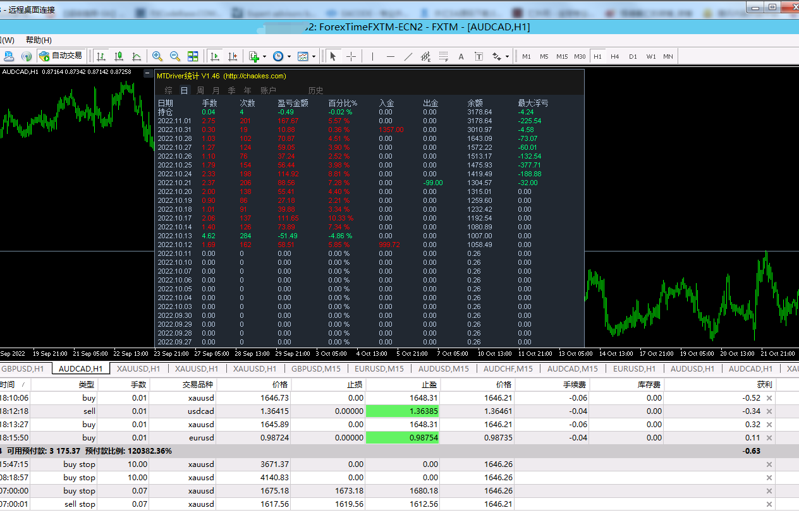The height and width of the screenshot is (527, 799).
Task: Enable the chart auto-scroll icon
Action: tap(215, 56)
